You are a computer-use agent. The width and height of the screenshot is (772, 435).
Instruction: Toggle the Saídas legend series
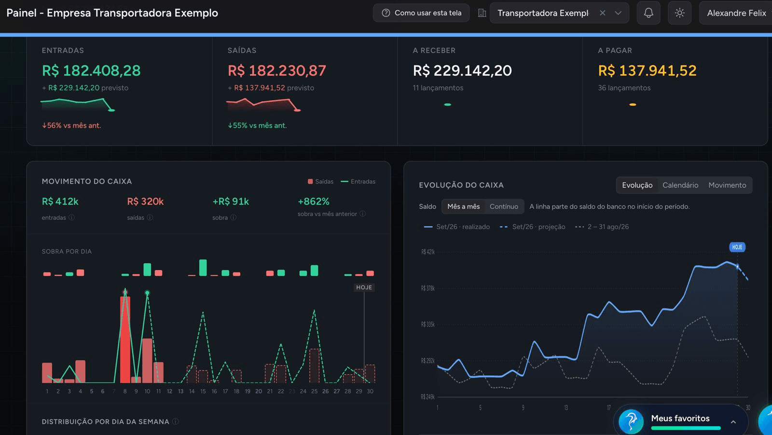coord(320,182)
